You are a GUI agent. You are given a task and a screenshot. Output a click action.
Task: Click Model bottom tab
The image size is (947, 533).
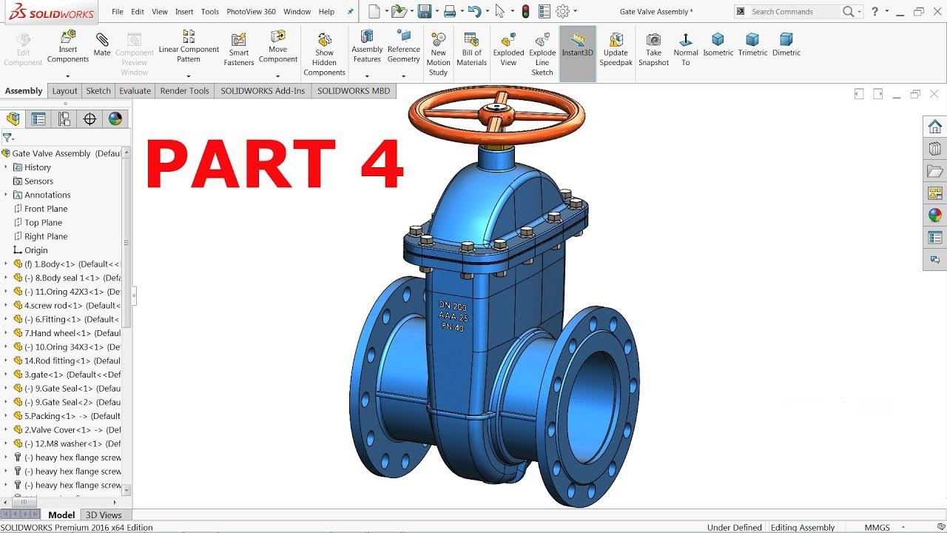click(61, 515)
